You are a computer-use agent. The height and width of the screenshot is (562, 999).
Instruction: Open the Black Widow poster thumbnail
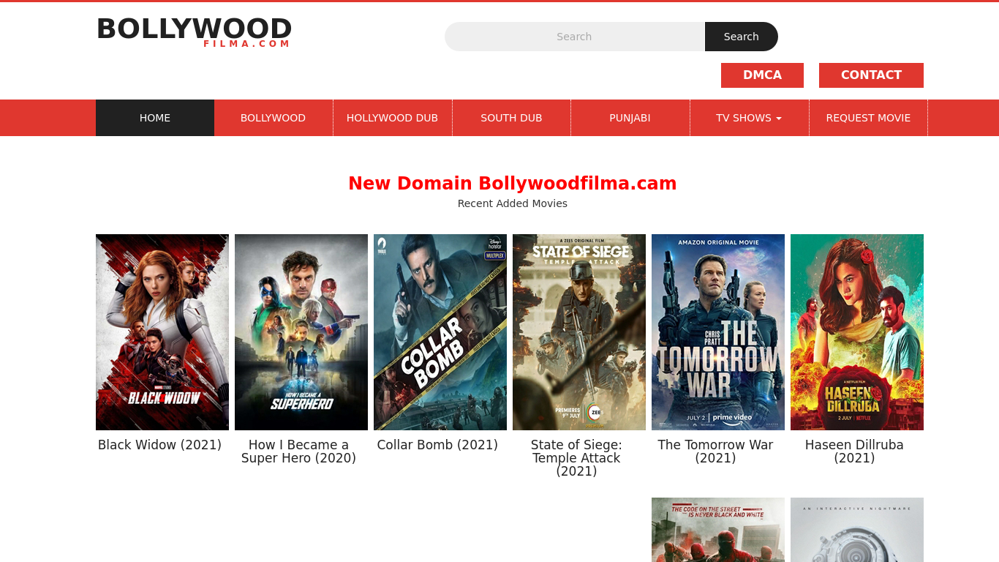pos(162,332)
